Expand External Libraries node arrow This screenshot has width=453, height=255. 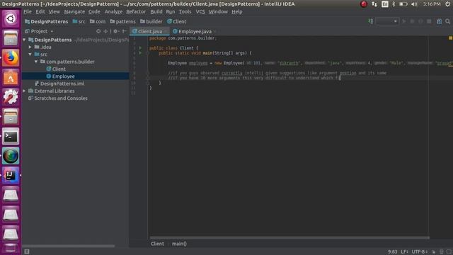coord(24,91)
